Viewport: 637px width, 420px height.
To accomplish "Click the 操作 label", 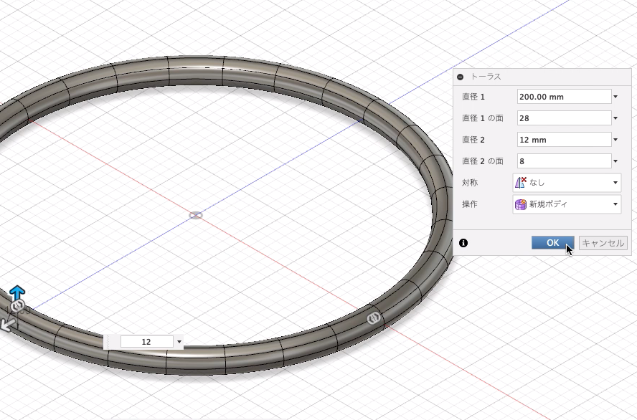I will 470,204.
